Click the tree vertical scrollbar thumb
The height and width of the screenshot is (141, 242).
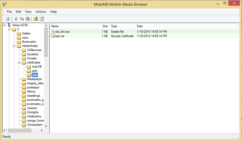(x=46, y=42)
